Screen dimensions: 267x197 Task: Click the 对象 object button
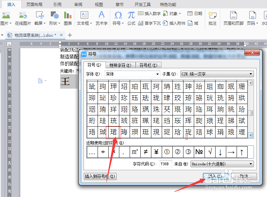click(172, 13)
